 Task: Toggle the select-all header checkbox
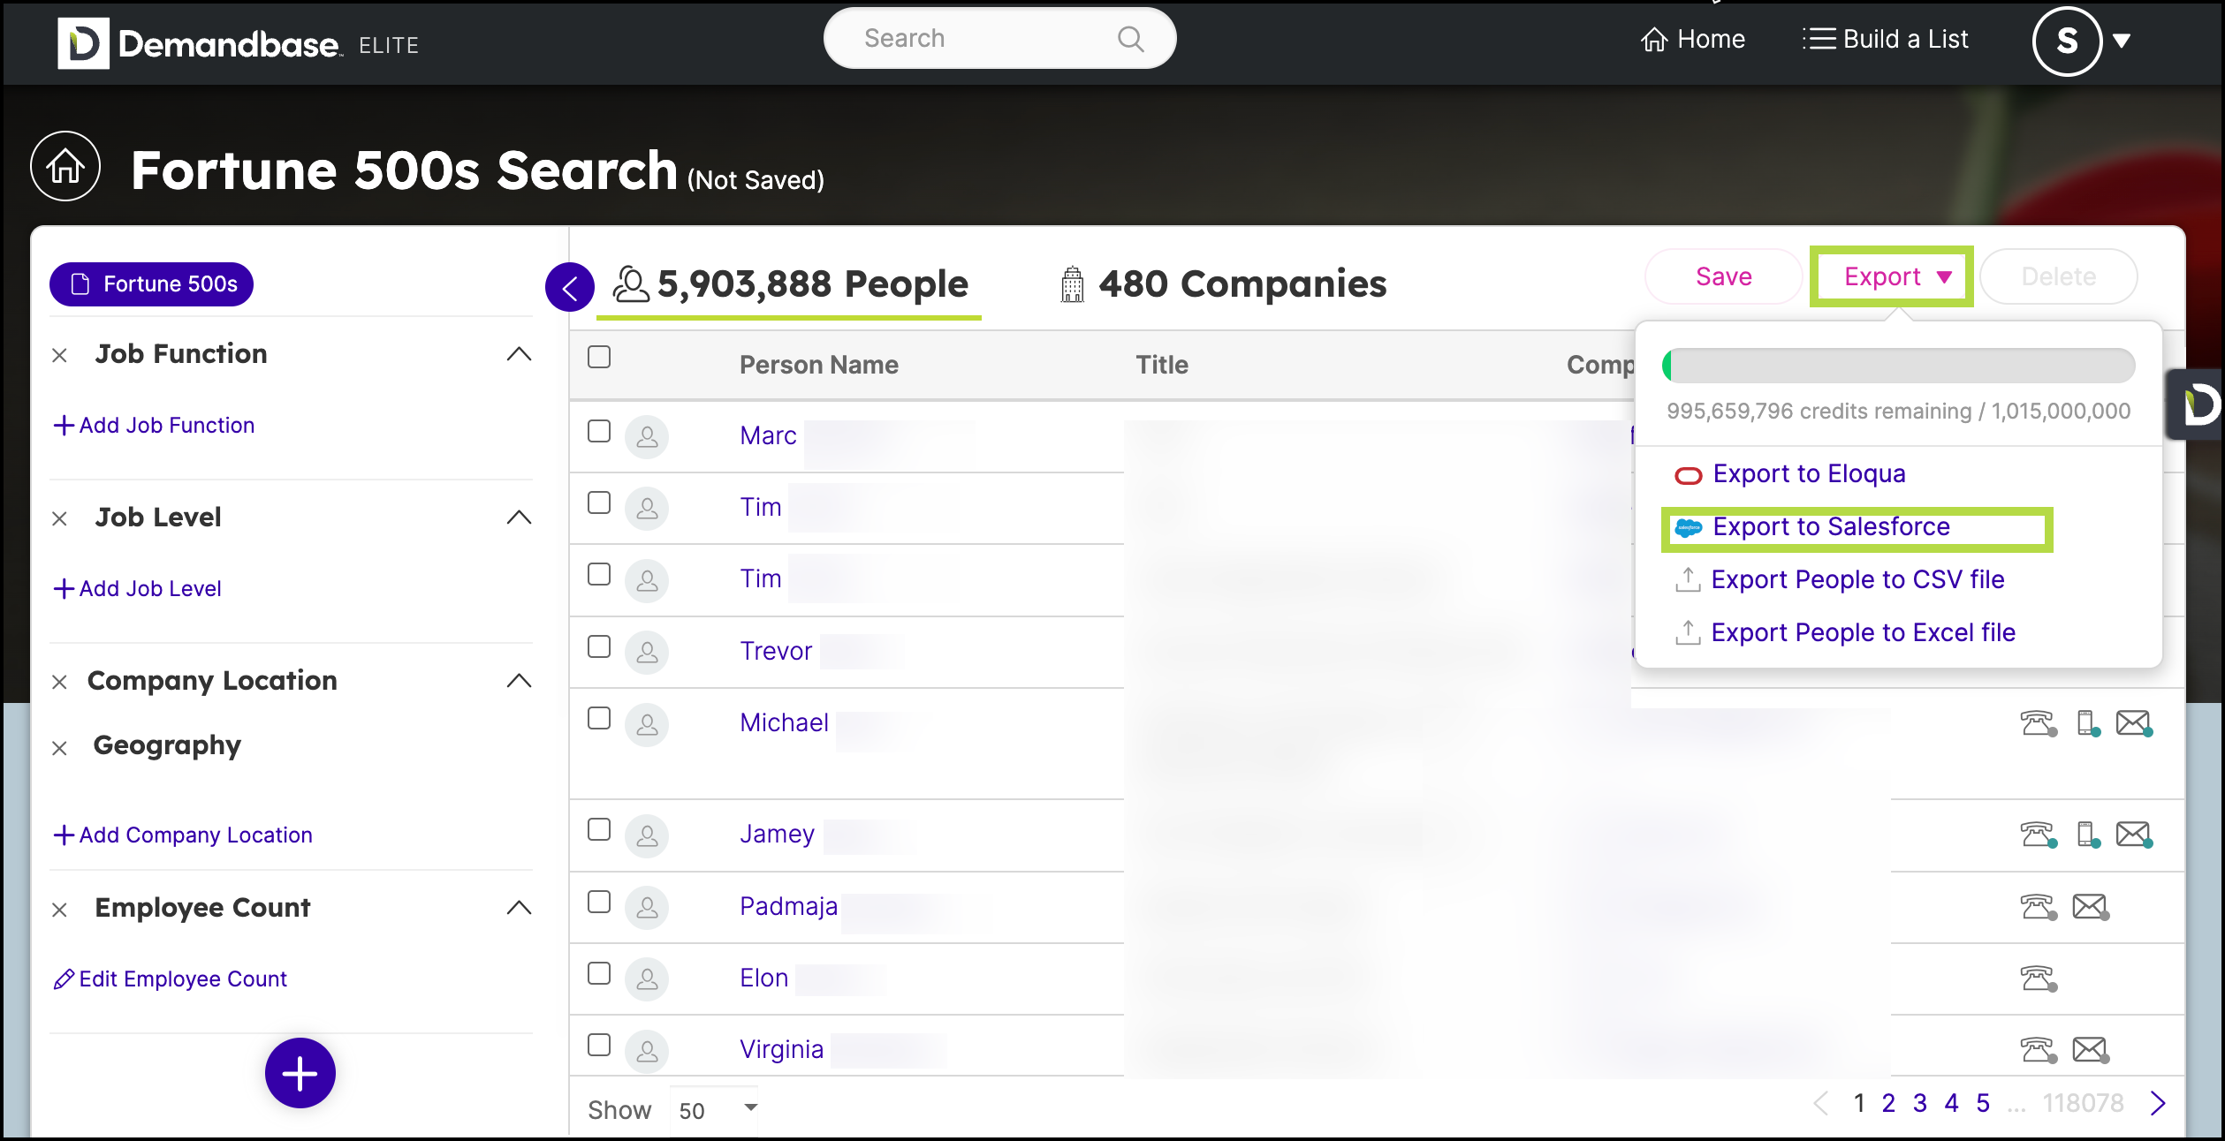click(x=599, y=357)
